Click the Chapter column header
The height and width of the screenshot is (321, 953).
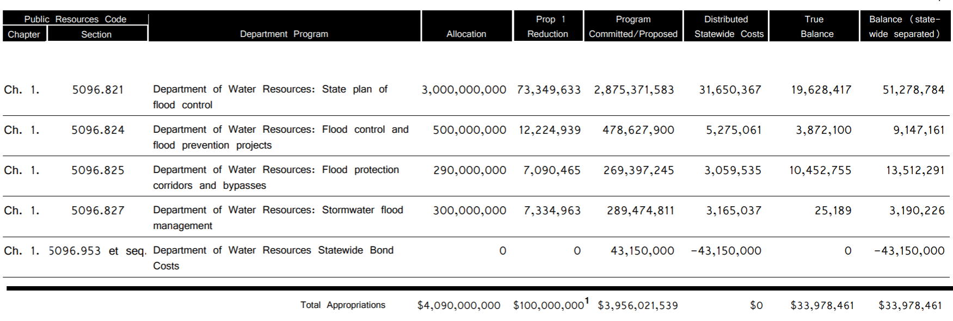click(x=24, y=34)
